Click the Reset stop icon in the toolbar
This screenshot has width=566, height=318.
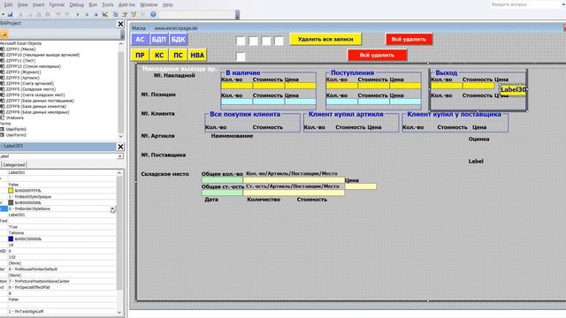pyautogui.click(x=96, y=14)
